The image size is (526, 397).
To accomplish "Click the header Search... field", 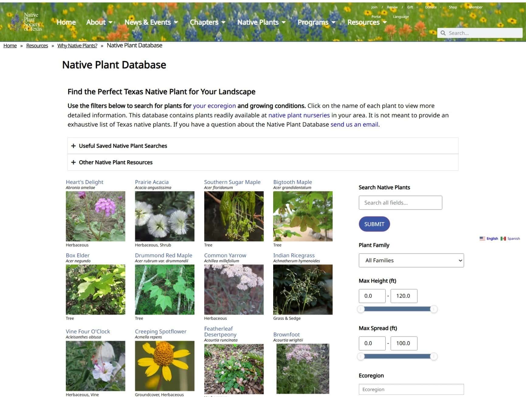I will coord(480,33).
